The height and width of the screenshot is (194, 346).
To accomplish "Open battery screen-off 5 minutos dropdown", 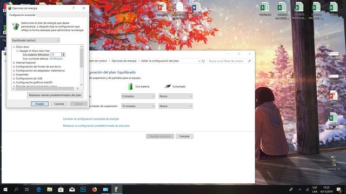I will coord(138,96).
